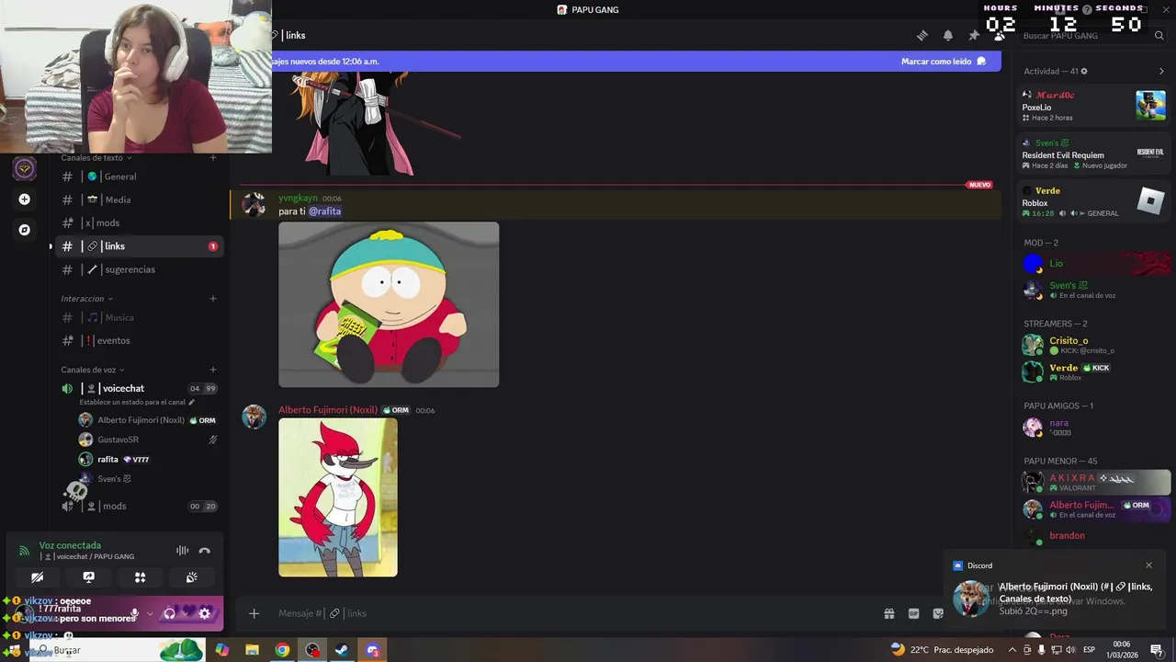Click member Crisito_o in STREAMERS list

pos(1093,345)
